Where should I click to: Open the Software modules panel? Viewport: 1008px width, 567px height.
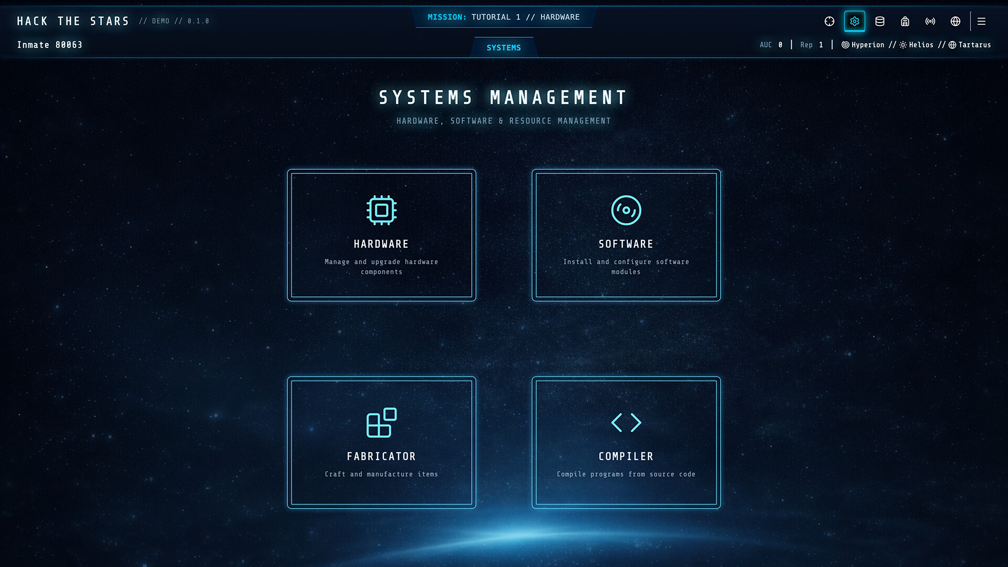click(x=626, y=235)
